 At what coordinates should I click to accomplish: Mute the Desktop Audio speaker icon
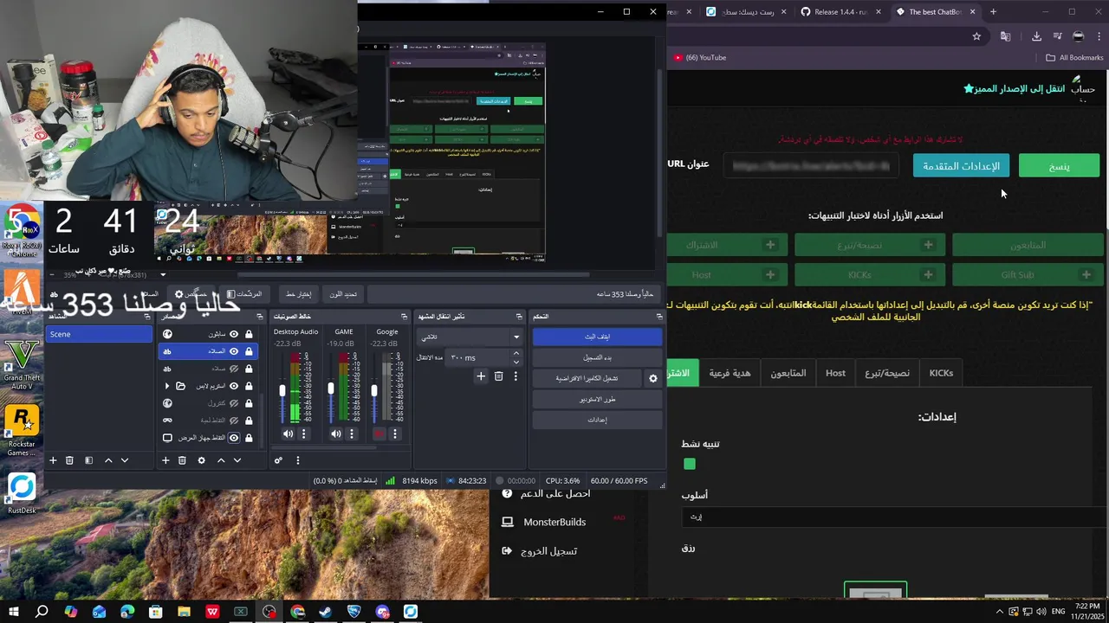coord(288,434)
